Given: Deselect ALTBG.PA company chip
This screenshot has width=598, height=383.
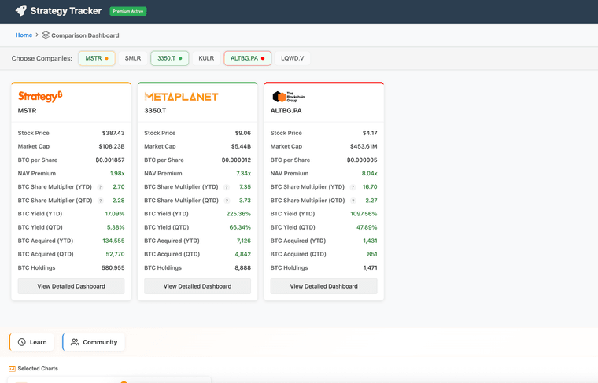Looking at the screenshot, I should [248, 58].
